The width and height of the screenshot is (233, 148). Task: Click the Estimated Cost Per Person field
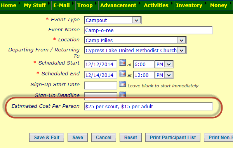(x=148, y=106)
